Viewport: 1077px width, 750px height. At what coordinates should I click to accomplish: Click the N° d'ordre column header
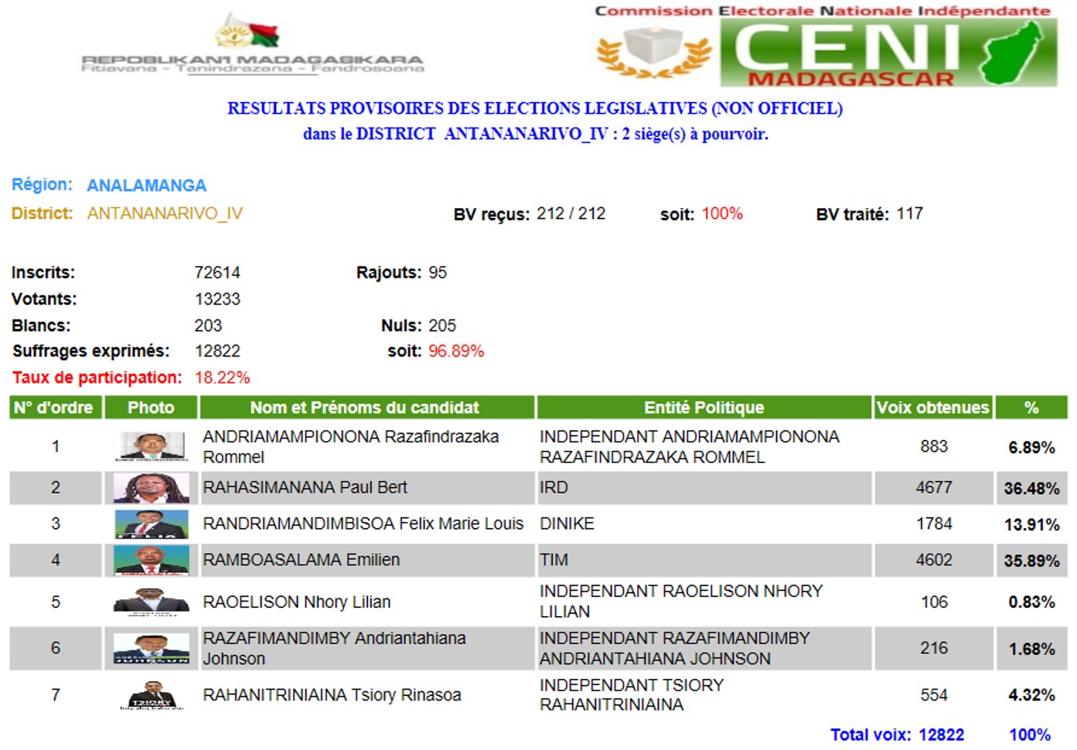click(56, 407)
